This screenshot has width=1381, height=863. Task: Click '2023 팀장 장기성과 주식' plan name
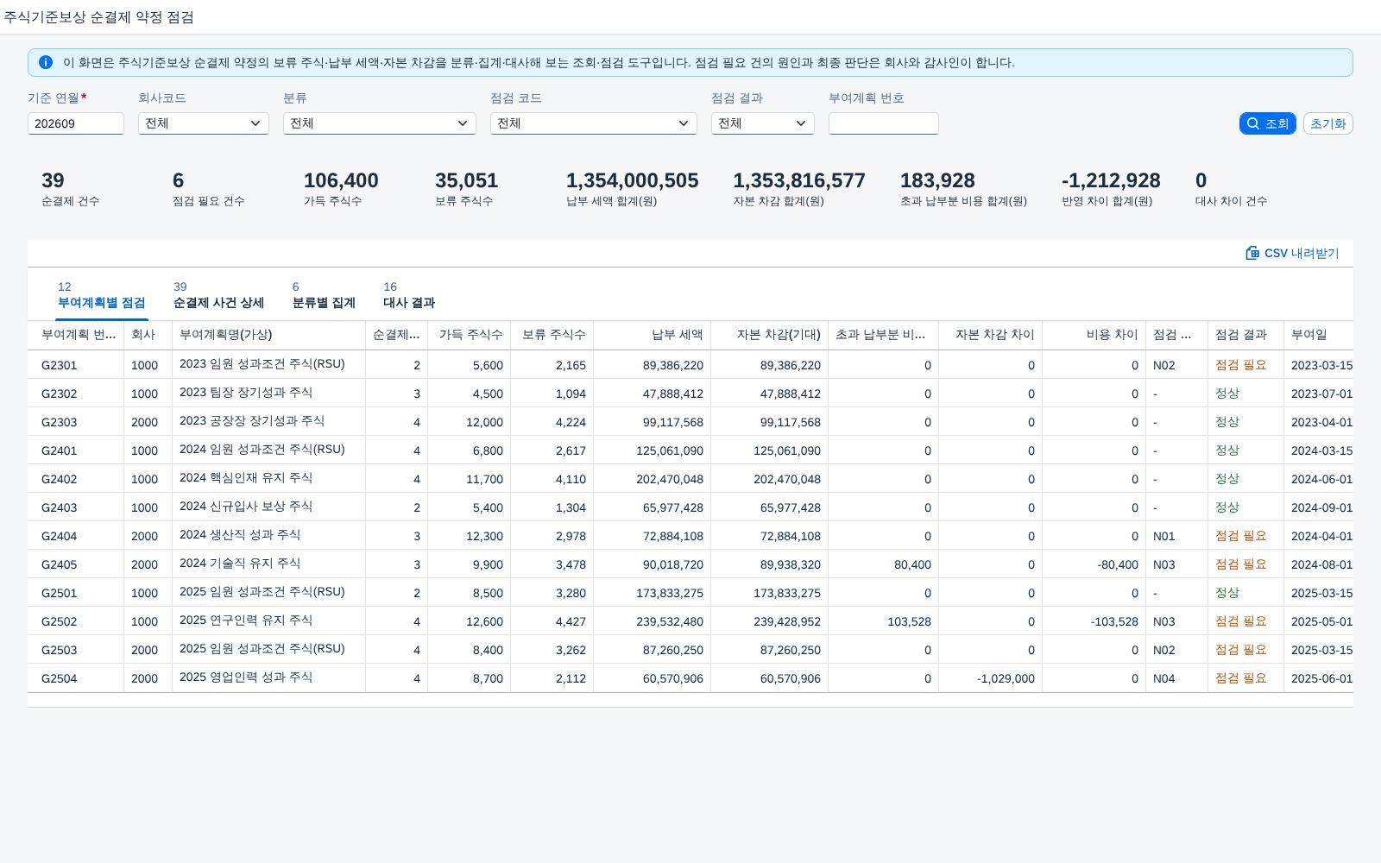[x=246, y=393]
